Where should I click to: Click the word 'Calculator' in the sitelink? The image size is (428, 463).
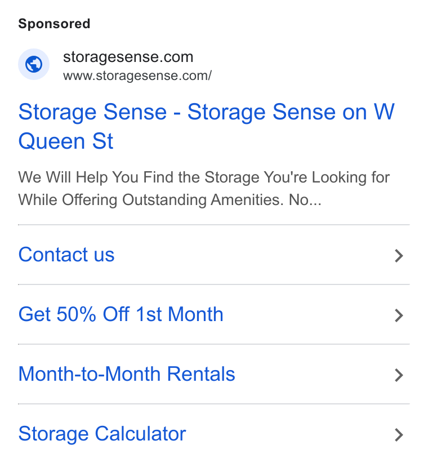[x=140, y=434]
